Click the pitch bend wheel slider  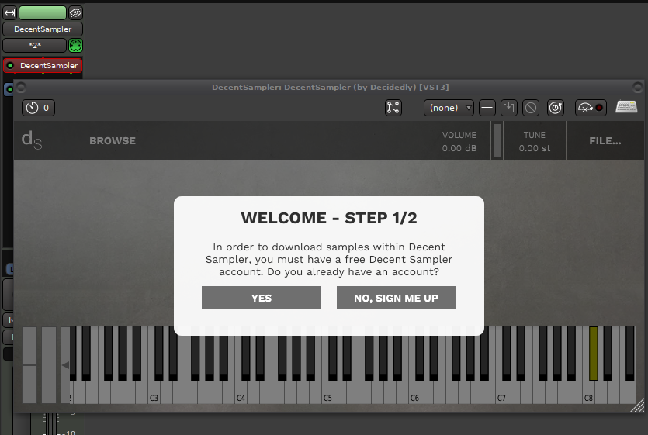29,364
